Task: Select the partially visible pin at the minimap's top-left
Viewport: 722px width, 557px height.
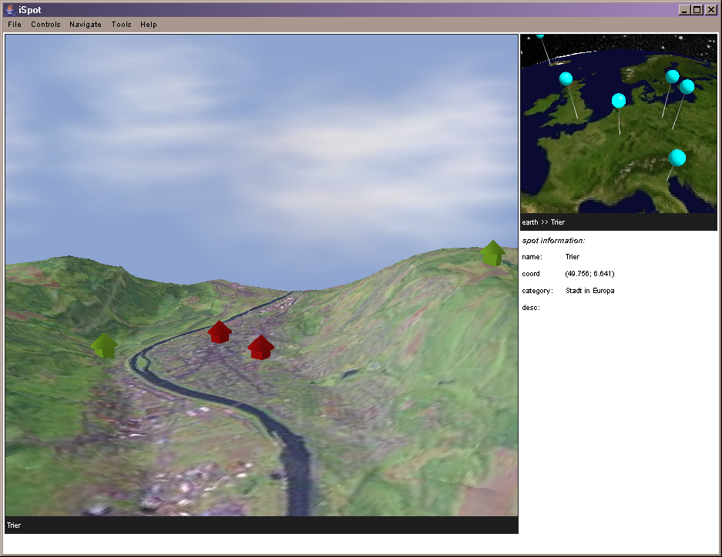Action: coord(540,36)
